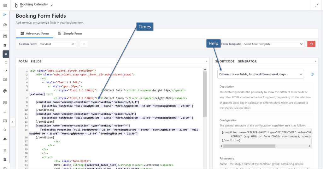The width and height of the screenshot is (323, 169).
Task: Click code line 11 weekday condition 5,6,0
Action: 86,114
